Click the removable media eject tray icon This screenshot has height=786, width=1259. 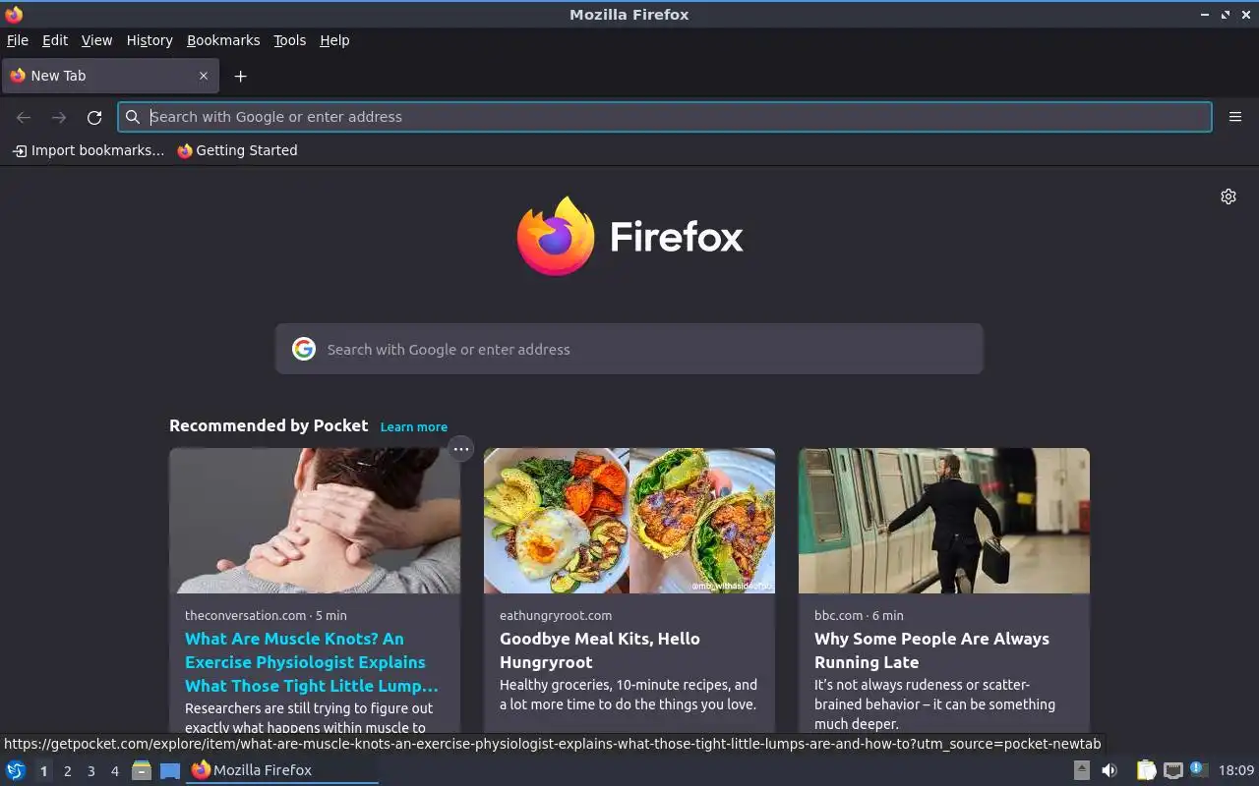coord(1082,770)
